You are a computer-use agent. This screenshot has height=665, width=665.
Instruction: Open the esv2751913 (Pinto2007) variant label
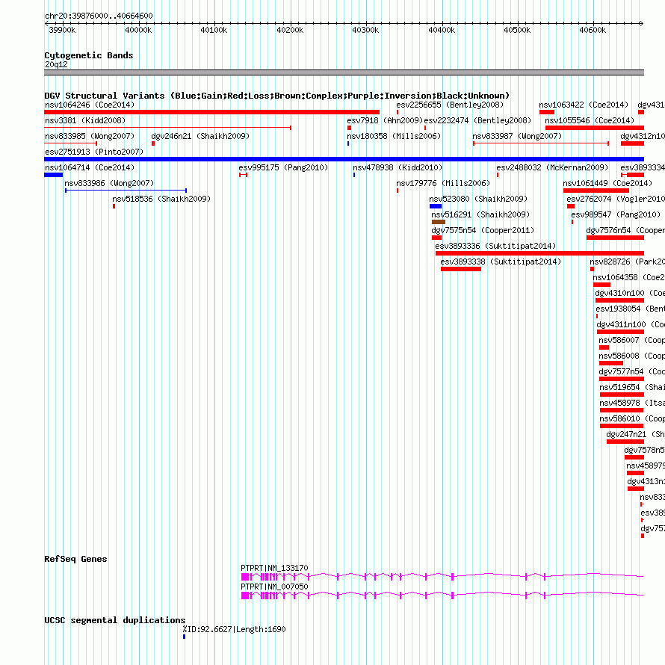coord(94,152)
